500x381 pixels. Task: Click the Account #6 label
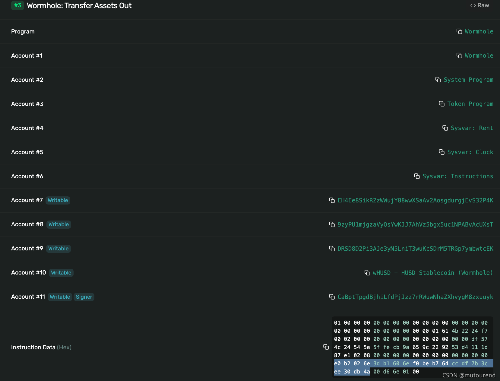coord(27,176)
